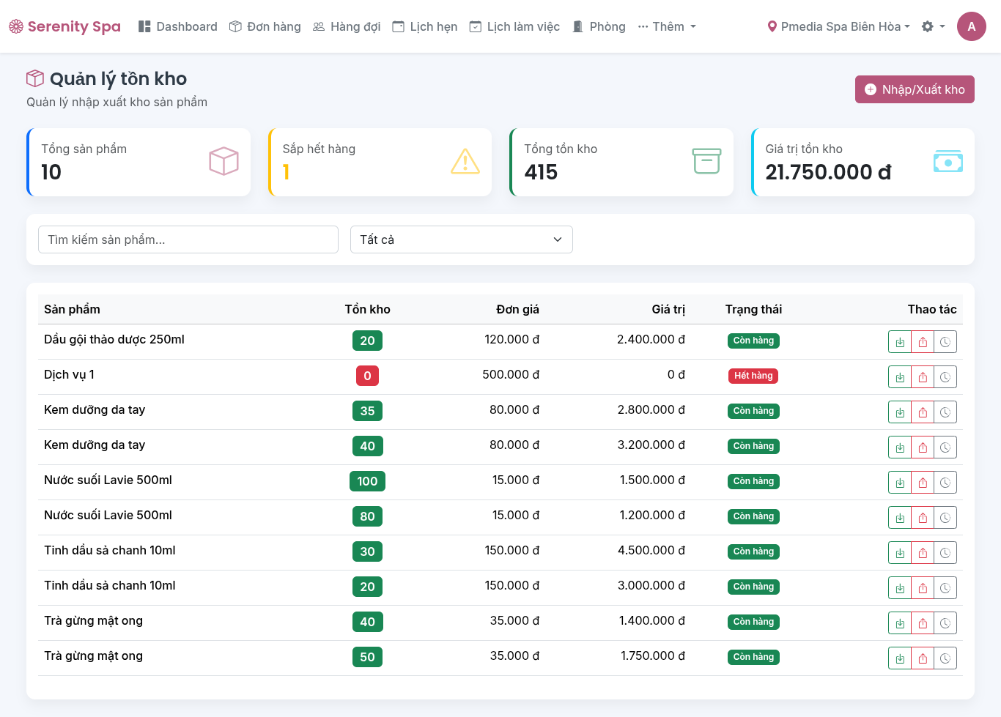Open the "Tất cả" filter dropdown

(x=461, y=239)
